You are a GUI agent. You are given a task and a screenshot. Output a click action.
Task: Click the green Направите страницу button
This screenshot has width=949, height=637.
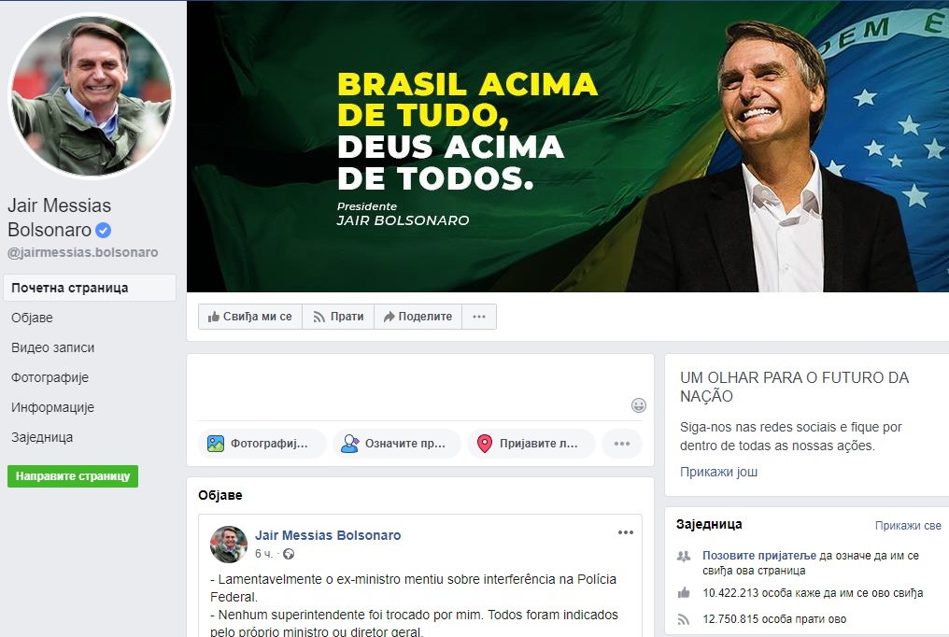click(73, 476)
